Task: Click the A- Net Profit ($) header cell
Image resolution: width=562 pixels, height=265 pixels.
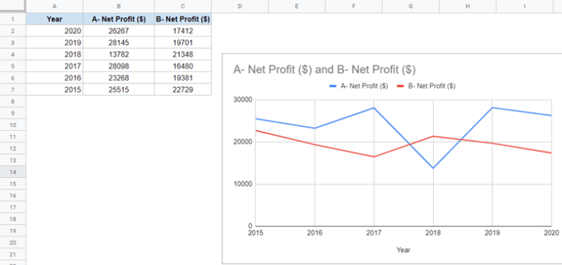Action: pos(119,19)
